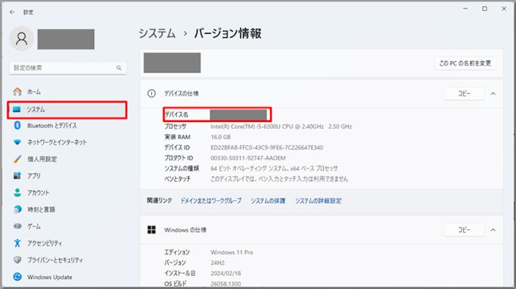This screenshot has width=516, height=289.
Task: Open アクセシビリティ settings
Action: [x=67, y=243]
